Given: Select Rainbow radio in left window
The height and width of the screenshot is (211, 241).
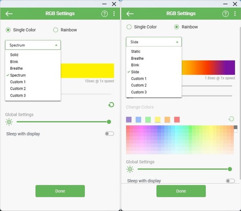Looking at the screenshot, I should tap(56, 30).
